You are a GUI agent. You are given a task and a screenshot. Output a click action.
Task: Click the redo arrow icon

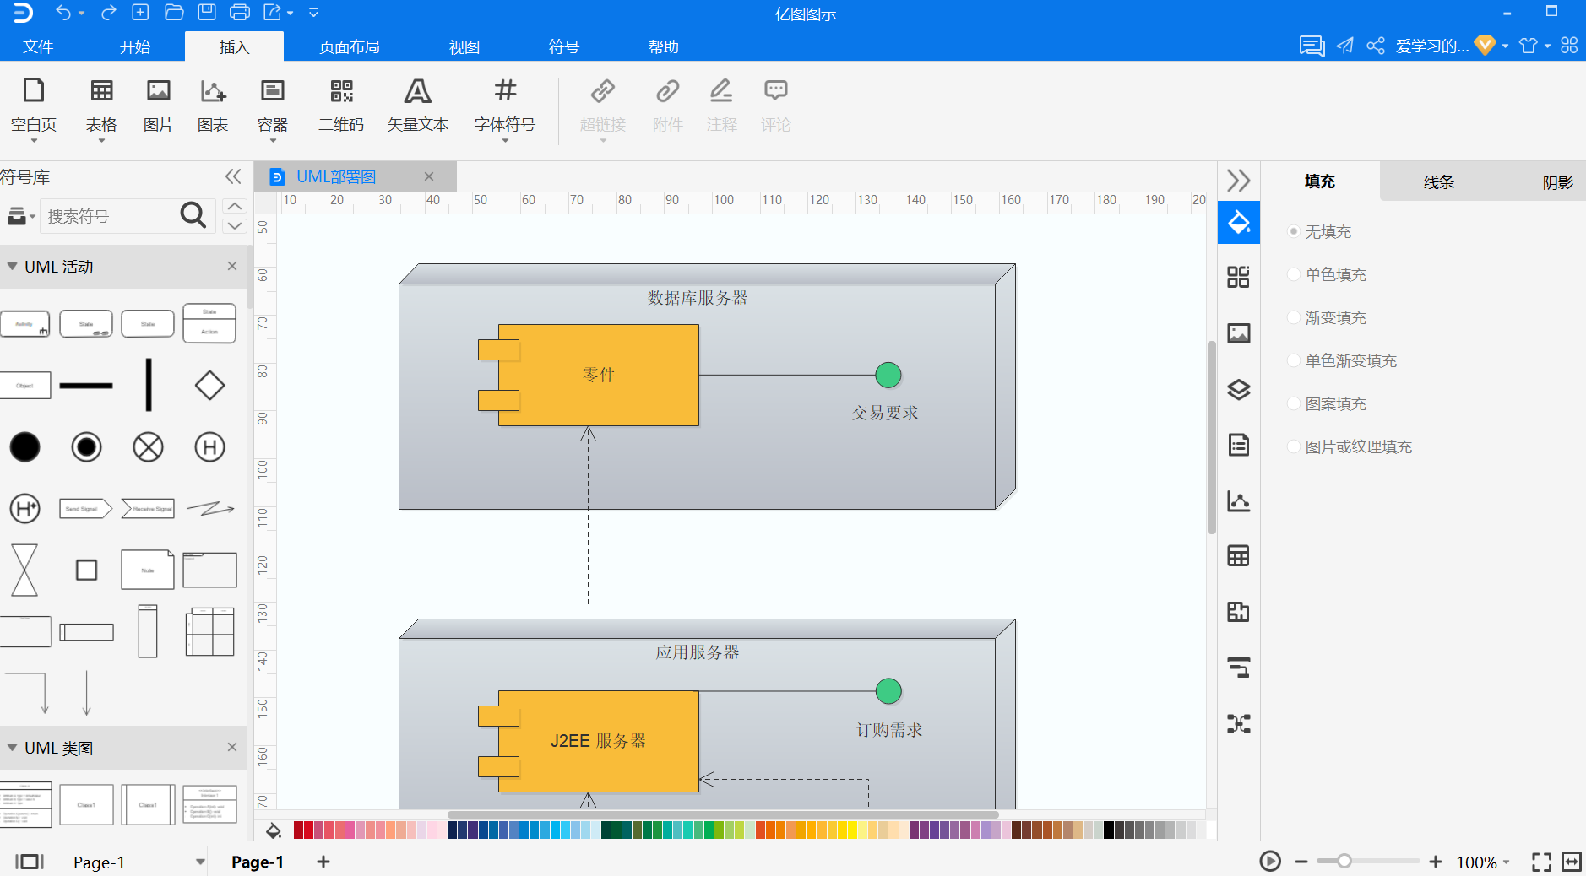pos(108,13)
